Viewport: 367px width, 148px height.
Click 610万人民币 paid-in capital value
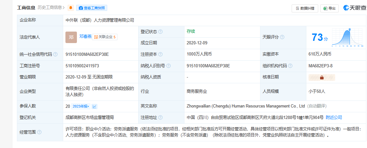tap(320, 54)
